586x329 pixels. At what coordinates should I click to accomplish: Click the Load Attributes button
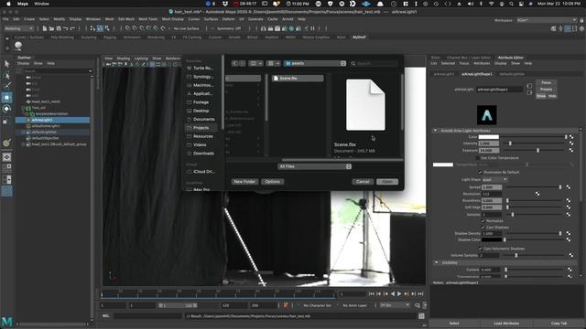(506, 324)
